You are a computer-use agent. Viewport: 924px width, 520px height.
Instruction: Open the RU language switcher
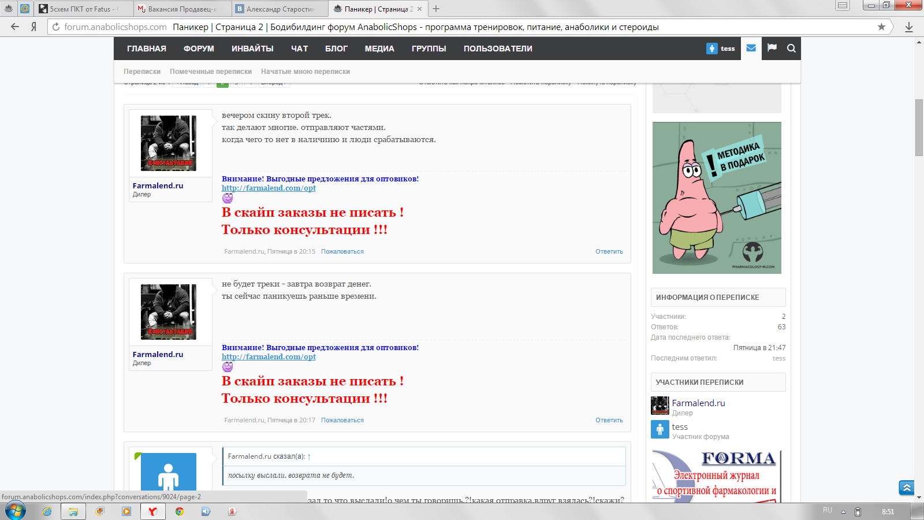click(827, 511)
